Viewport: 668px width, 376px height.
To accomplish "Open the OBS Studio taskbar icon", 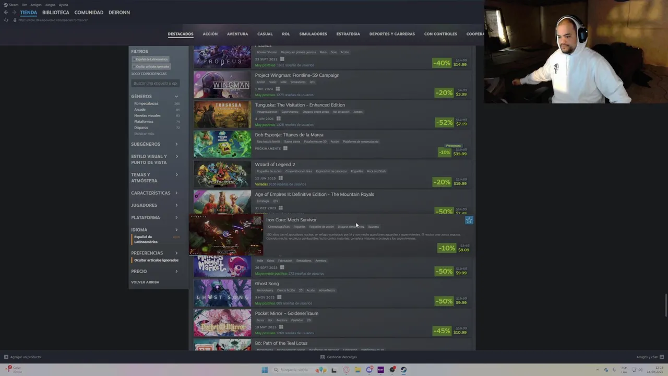I will click(x=392, y=370).
